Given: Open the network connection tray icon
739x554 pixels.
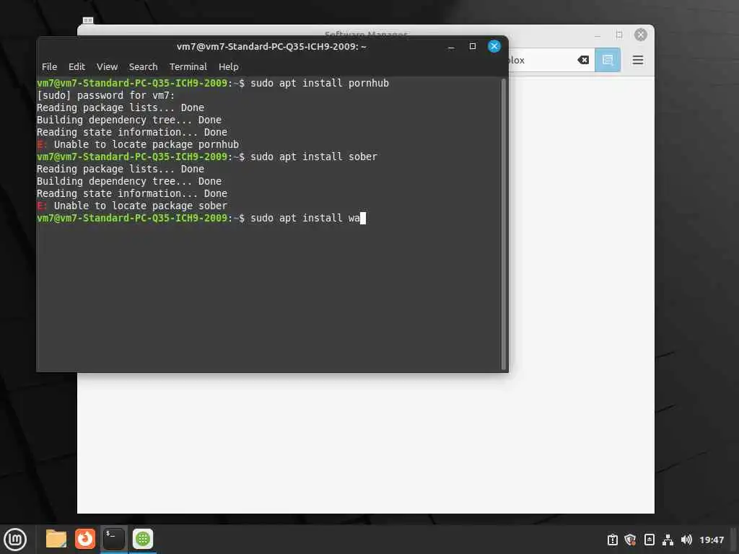Looking at the screenshot, I should click(668, 540).
